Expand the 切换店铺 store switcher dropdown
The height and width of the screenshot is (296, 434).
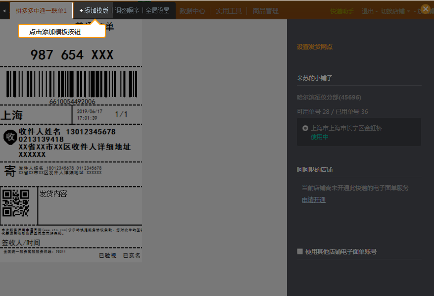(395, 11)
